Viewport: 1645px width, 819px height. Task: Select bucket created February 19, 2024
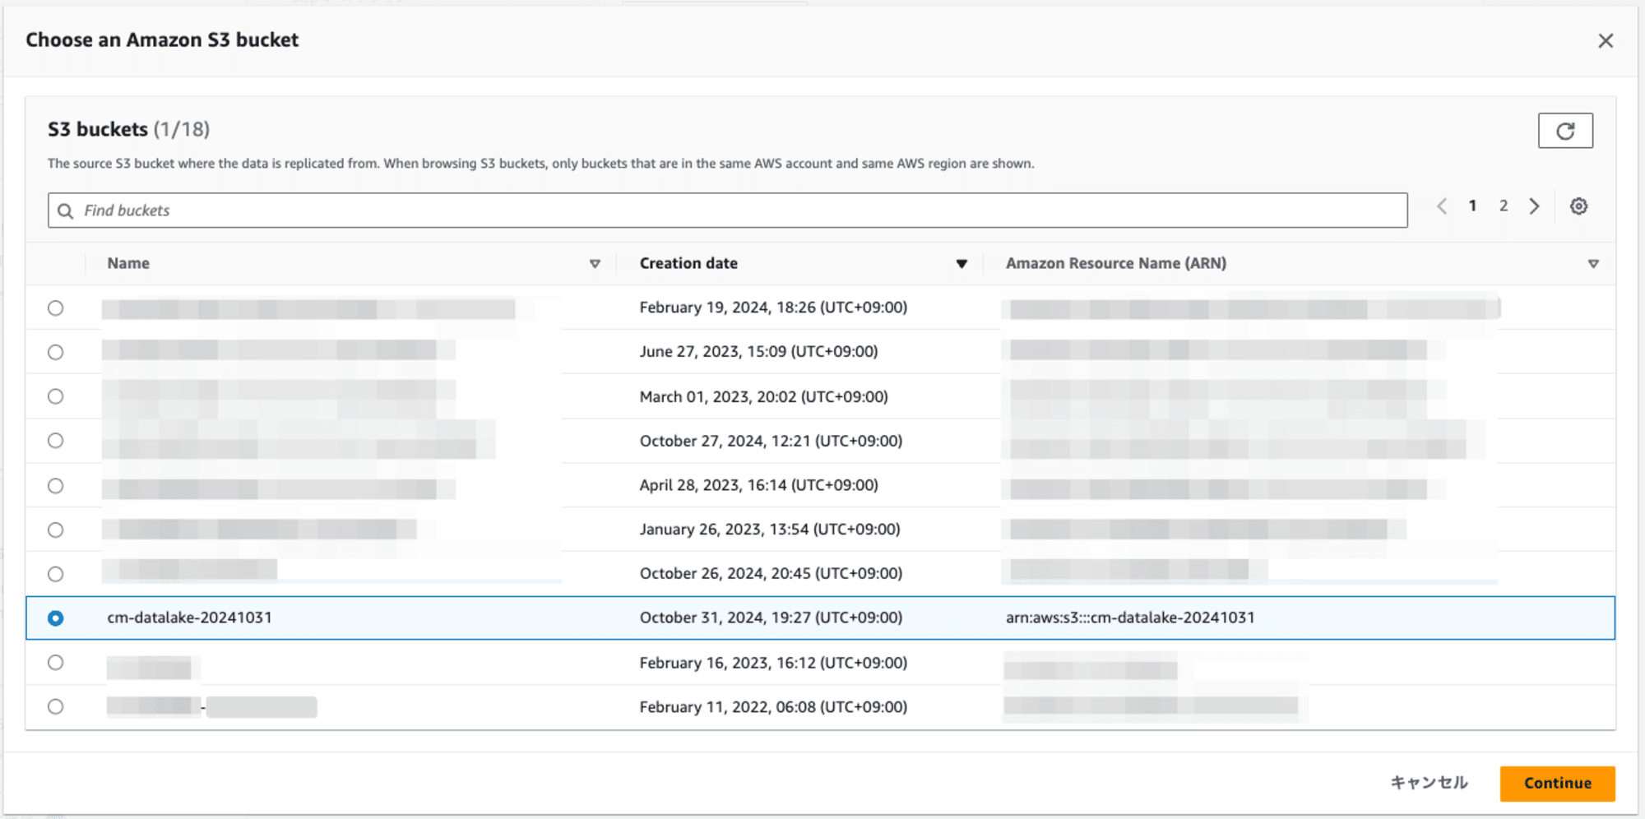55,308
